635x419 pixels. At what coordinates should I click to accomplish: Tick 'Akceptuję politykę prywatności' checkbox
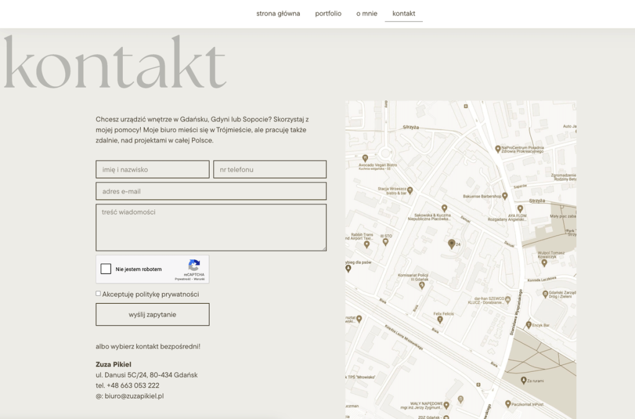[98, 294]
